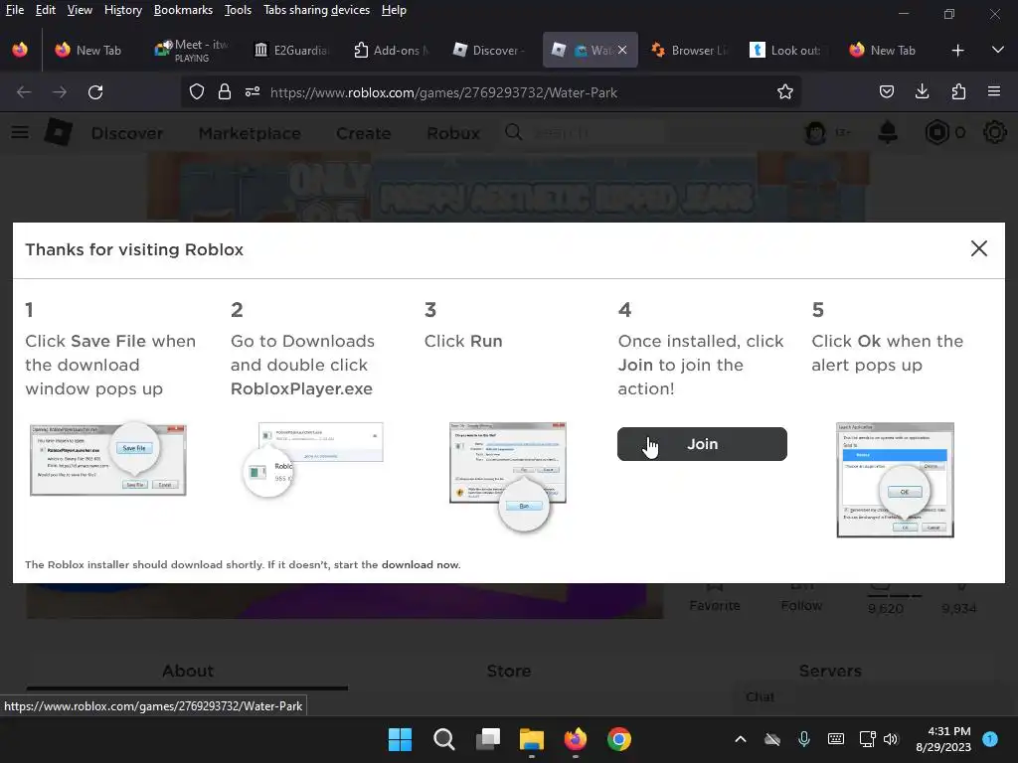Click the Join button in dialog
This screenshot has width=1018, height=763.
coord(702,444)
